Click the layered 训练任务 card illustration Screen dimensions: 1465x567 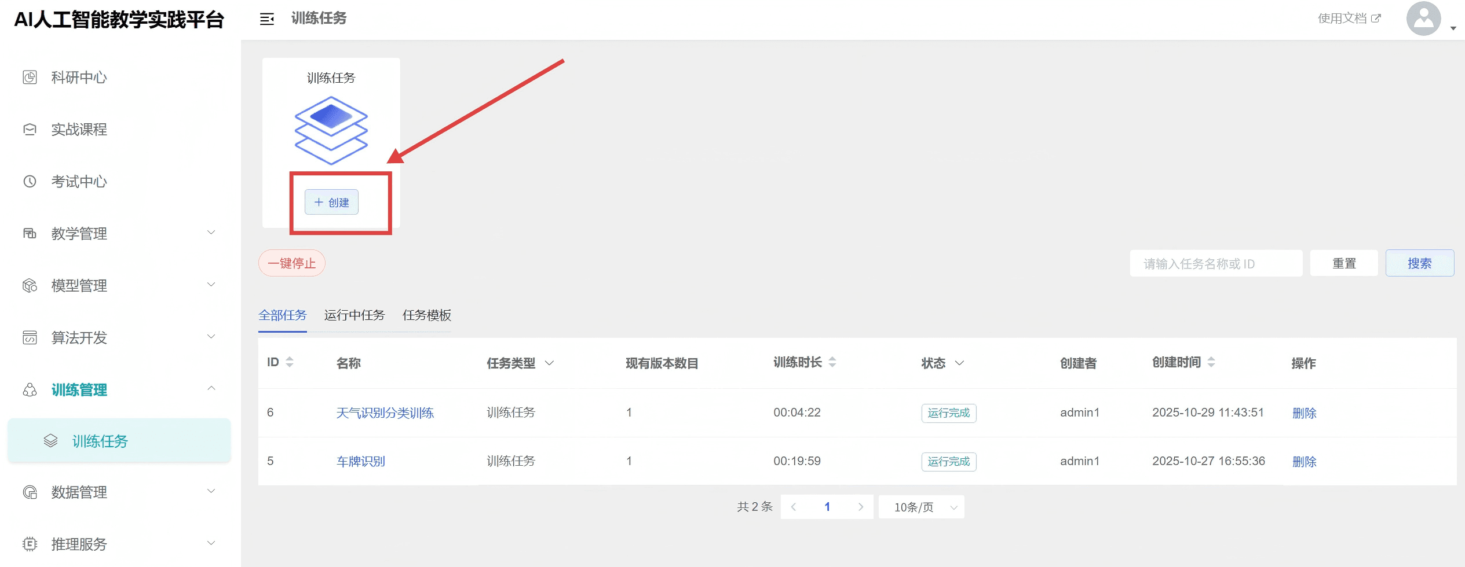331,130
